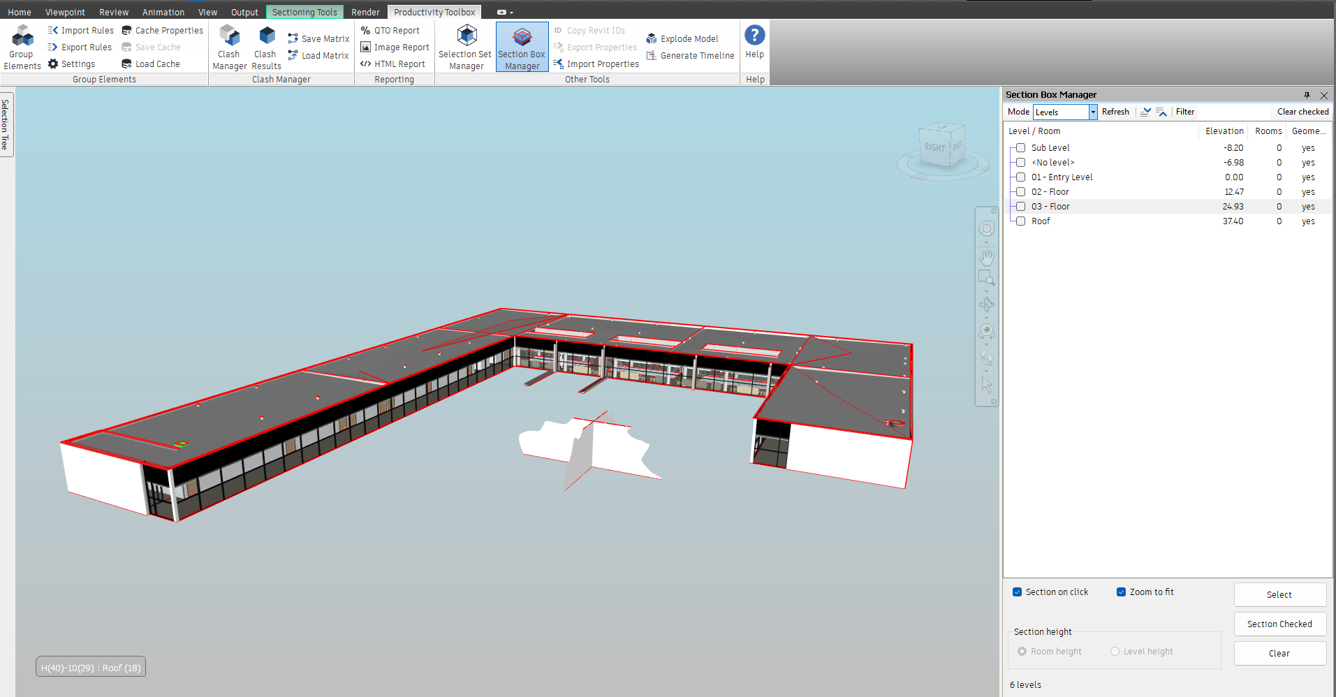This screenshot has width=1336, height=697.
Task: Click Import Properties
Action: tap(596, 64)
